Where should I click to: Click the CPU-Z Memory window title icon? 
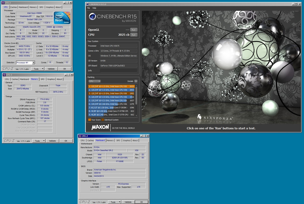[x=4, y=75]
